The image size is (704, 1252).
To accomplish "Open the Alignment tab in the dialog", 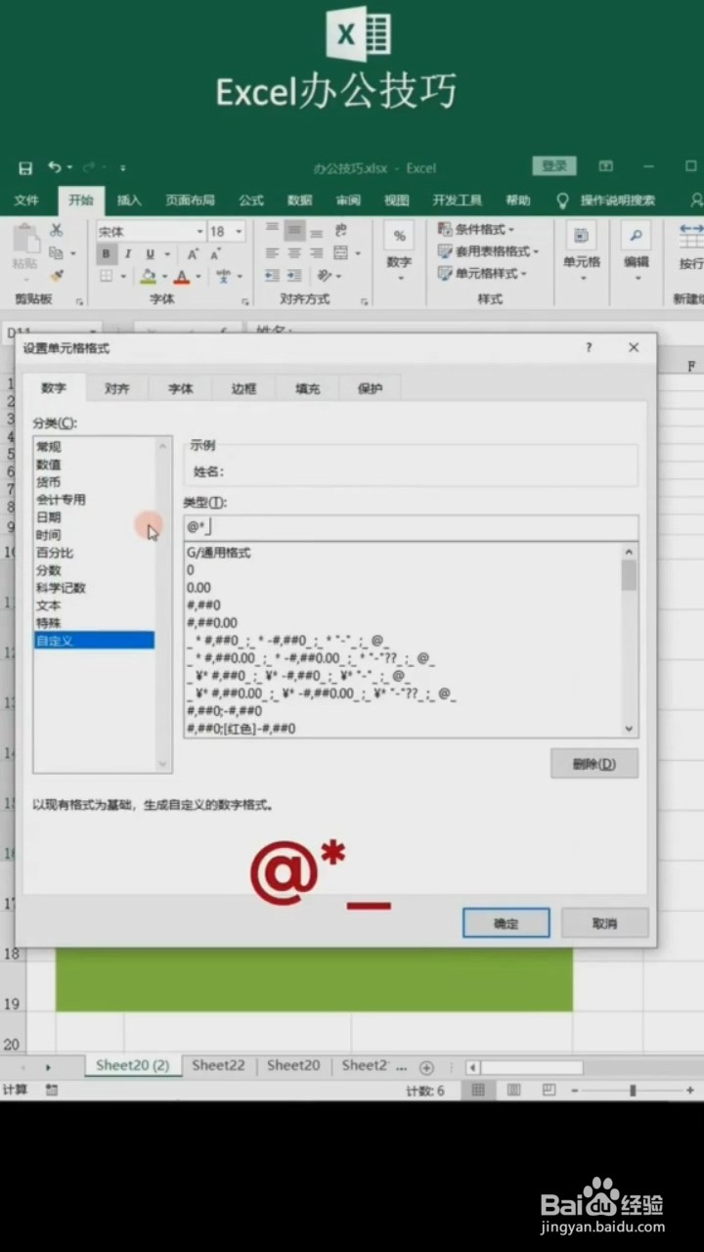I will [x=117, y=388].
